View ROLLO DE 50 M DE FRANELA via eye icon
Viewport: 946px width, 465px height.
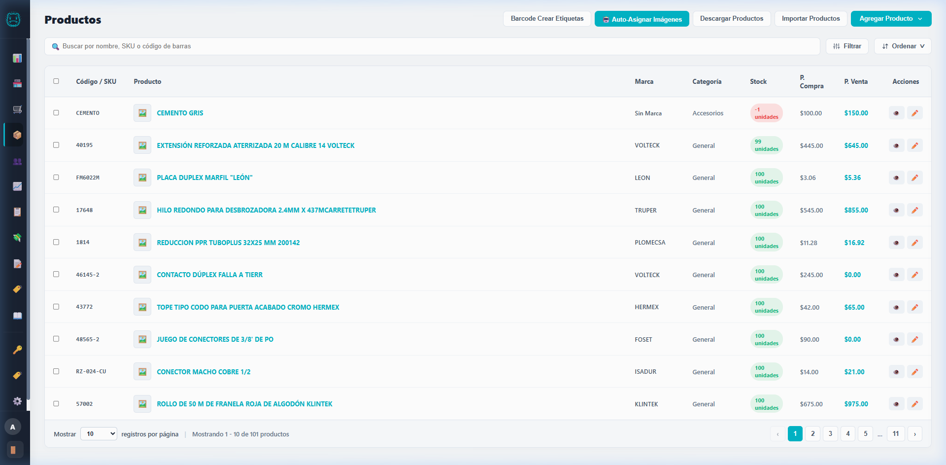[896, 404]
